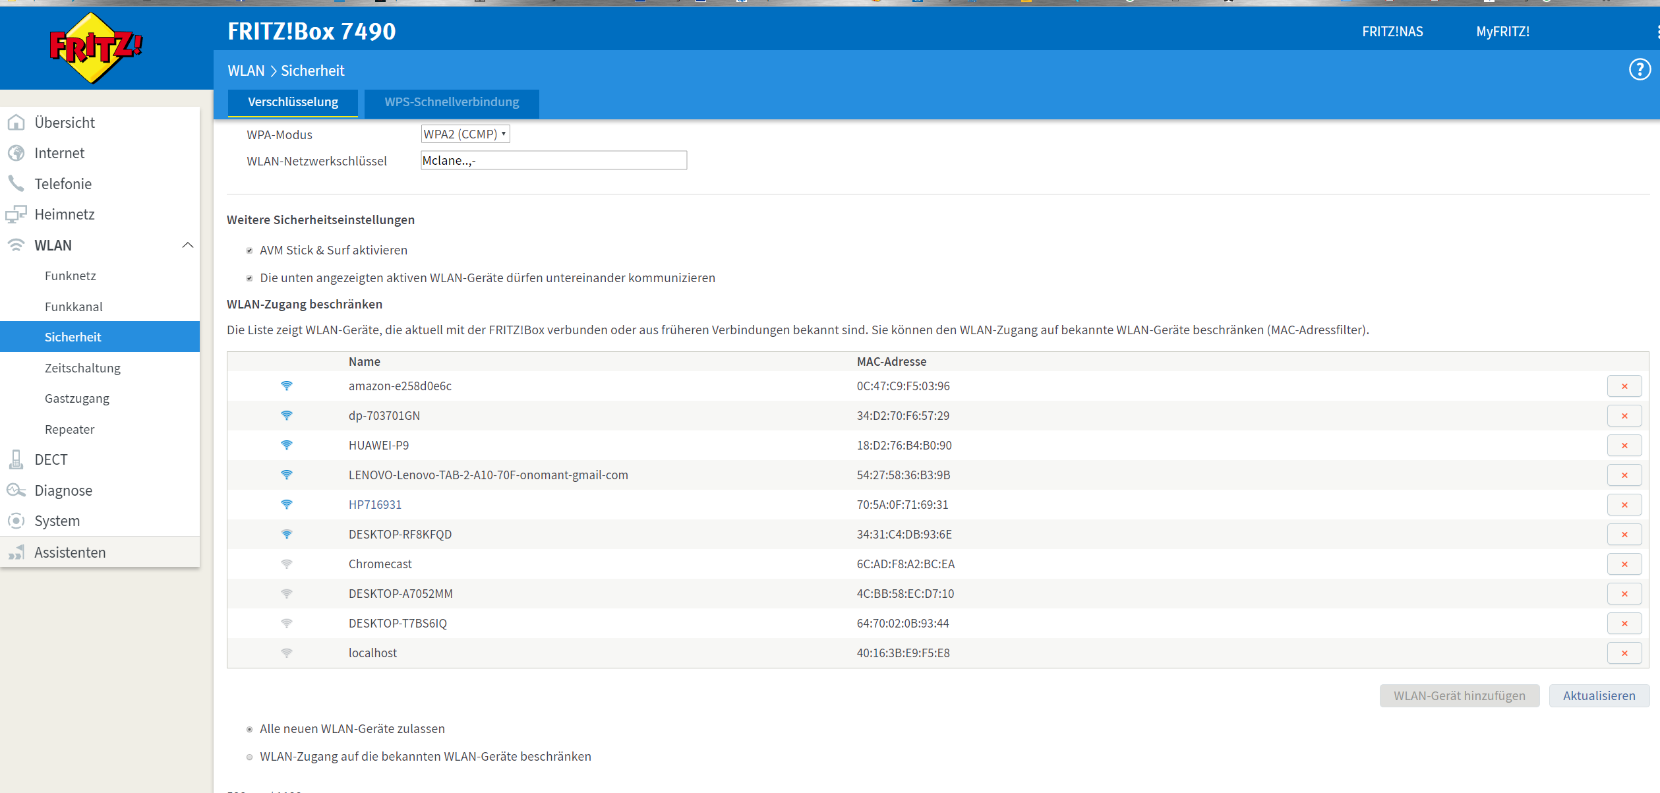Click MAC address 0C:47:C9:F5:03:96
Image resolution: width=1660 pixels, height=793 pixels.
(903, 386)
